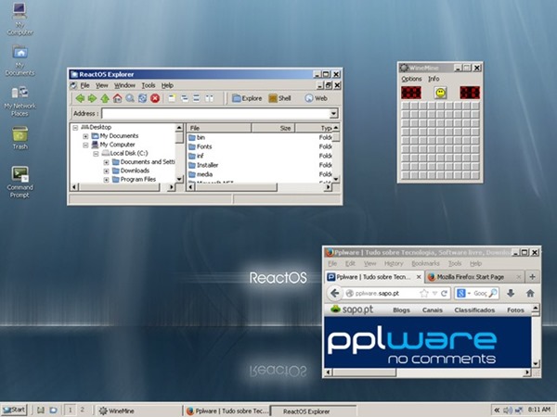557x417 pixels.
Task: Go forward with the green right arrow in Explorer
Action: point(92,98)
